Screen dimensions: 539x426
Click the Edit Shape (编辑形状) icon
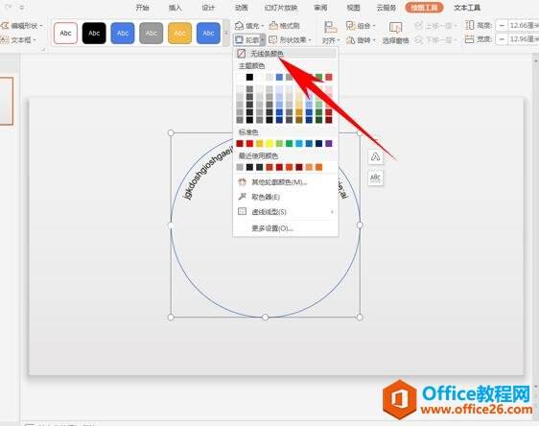5,26
